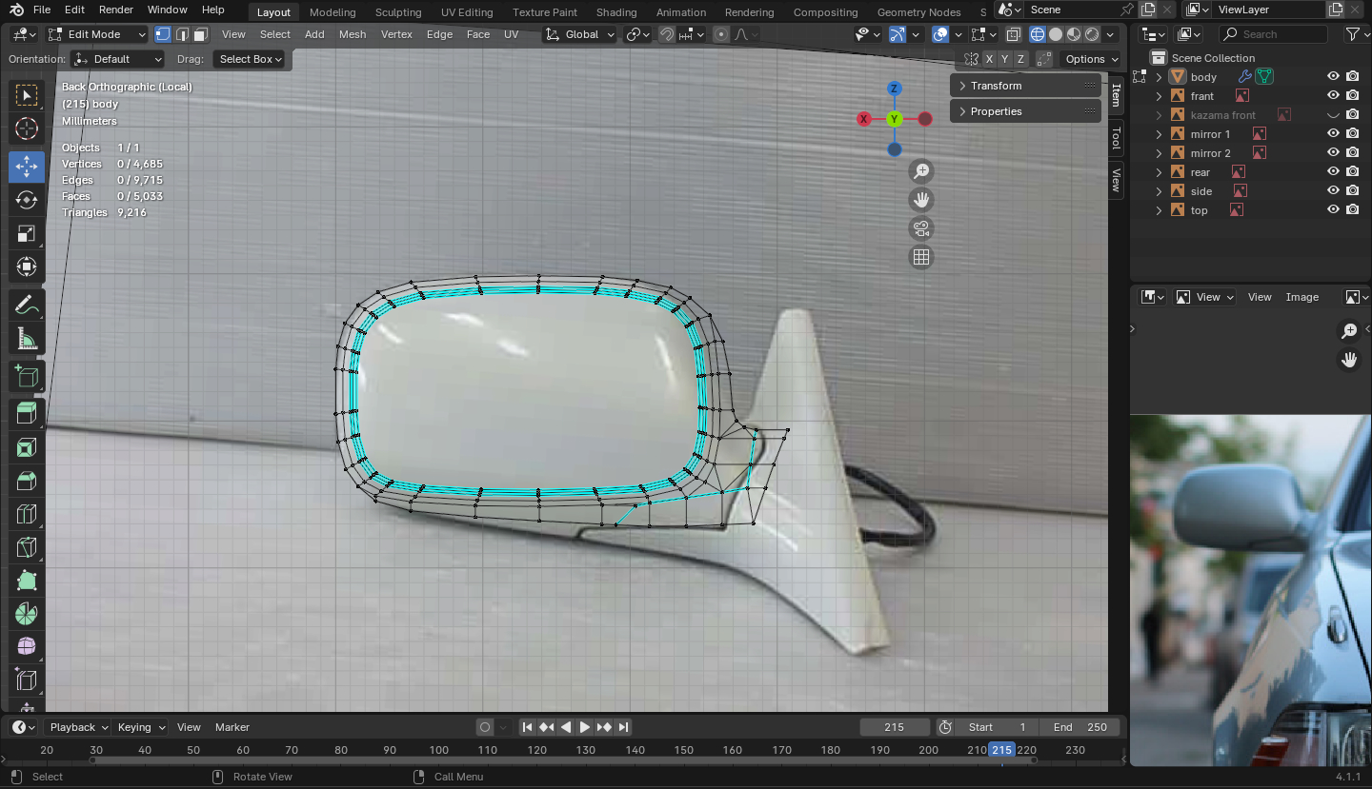Expand the body object in outliner

click(x=1159, y=77)
